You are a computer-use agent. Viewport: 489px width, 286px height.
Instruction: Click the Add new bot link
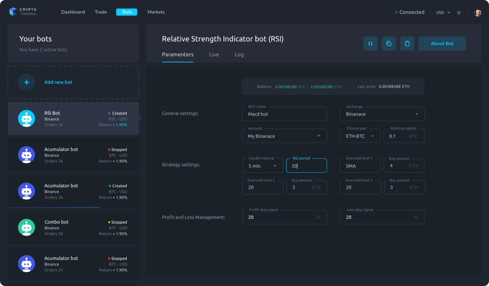[x=58, y=82]
